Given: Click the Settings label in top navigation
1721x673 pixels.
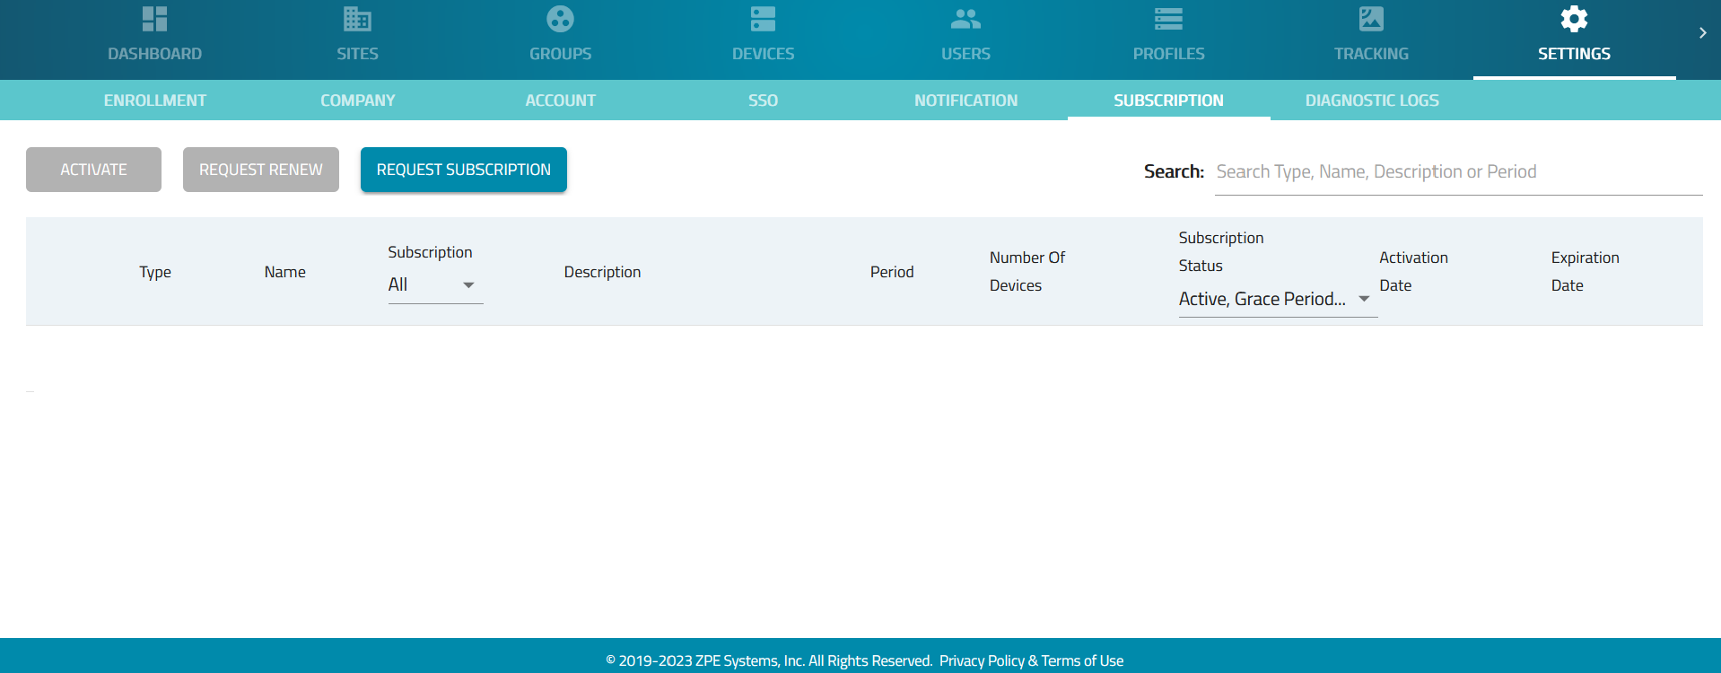Looking at the screenshot, I should coord(1574,54).
